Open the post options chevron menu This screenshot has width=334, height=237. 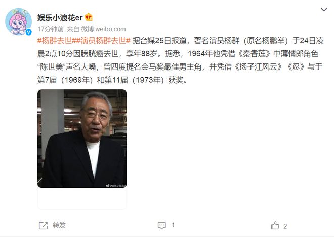click(x=324, y=10)
